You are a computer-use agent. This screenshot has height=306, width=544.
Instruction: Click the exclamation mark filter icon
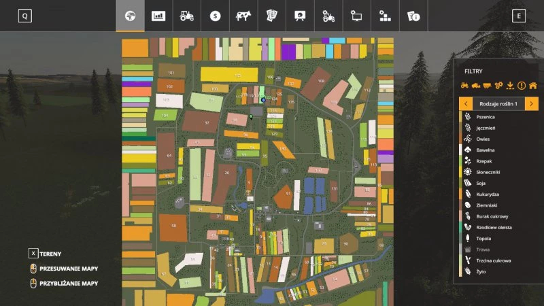(522, 86)
